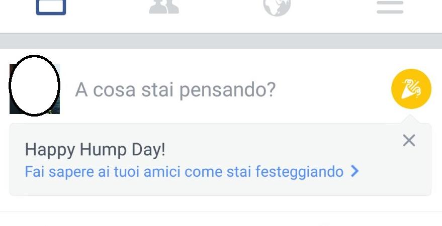Click the gray Hump Day tooltip card
Viewport: 442px width, 226px height.
tap(220, 159)
